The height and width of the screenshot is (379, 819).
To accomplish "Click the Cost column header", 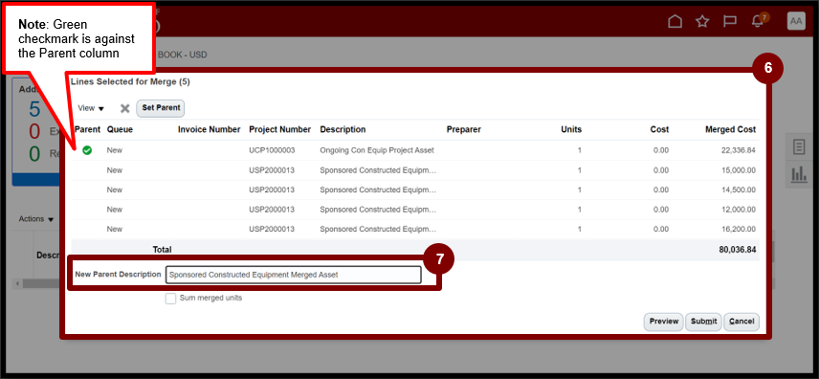I will pyautogui.click(x=659, y=129).
